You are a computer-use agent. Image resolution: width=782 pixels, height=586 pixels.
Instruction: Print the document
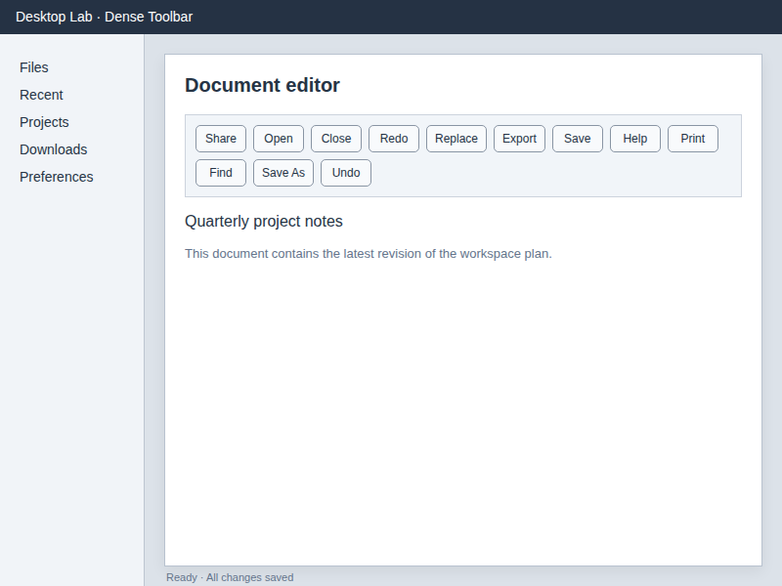click(x=693, y=139)
